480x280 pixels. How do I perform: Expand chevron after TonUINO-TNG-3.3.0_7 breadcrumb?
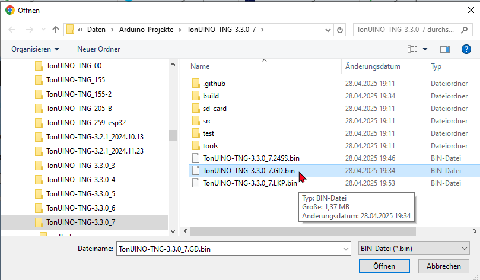(262, 30)
